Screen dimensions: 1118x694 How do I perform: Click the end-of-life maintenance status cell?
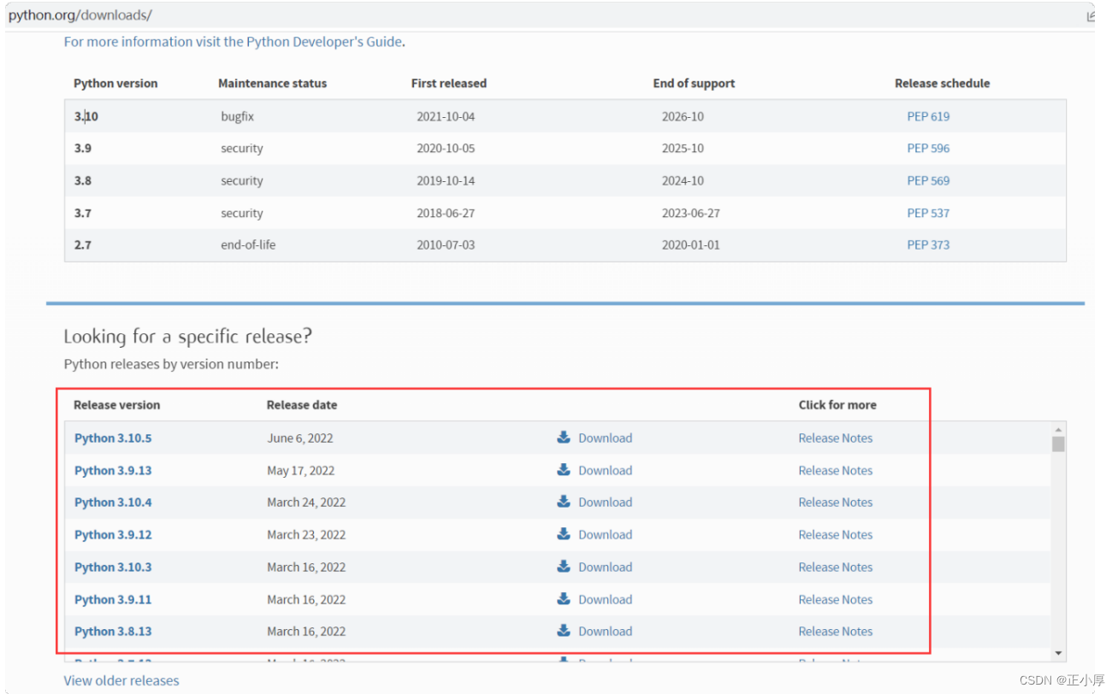[248, 244]
